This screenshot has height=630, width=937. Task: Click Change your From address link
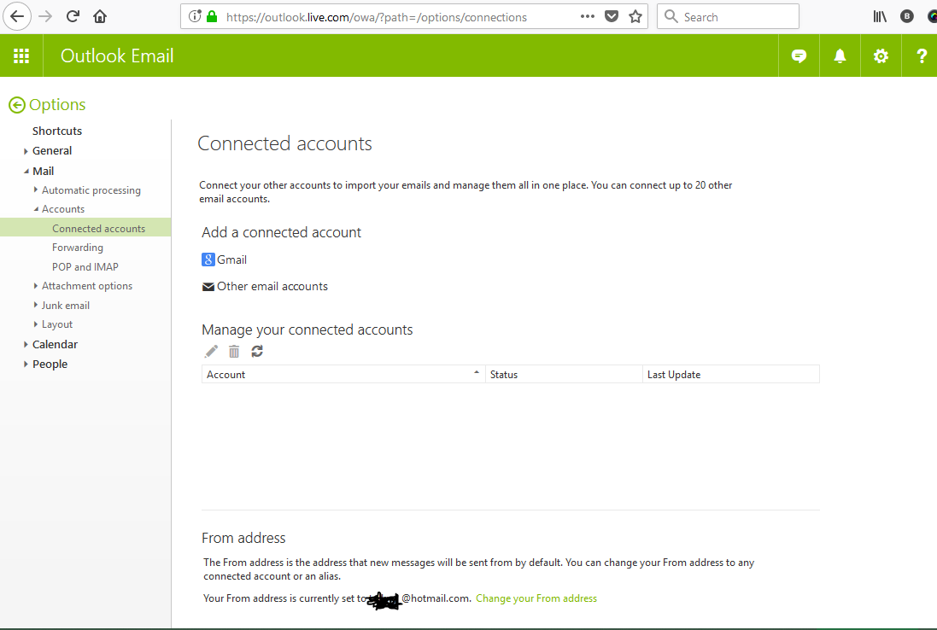pyautogui.click(x=536, y=598)
